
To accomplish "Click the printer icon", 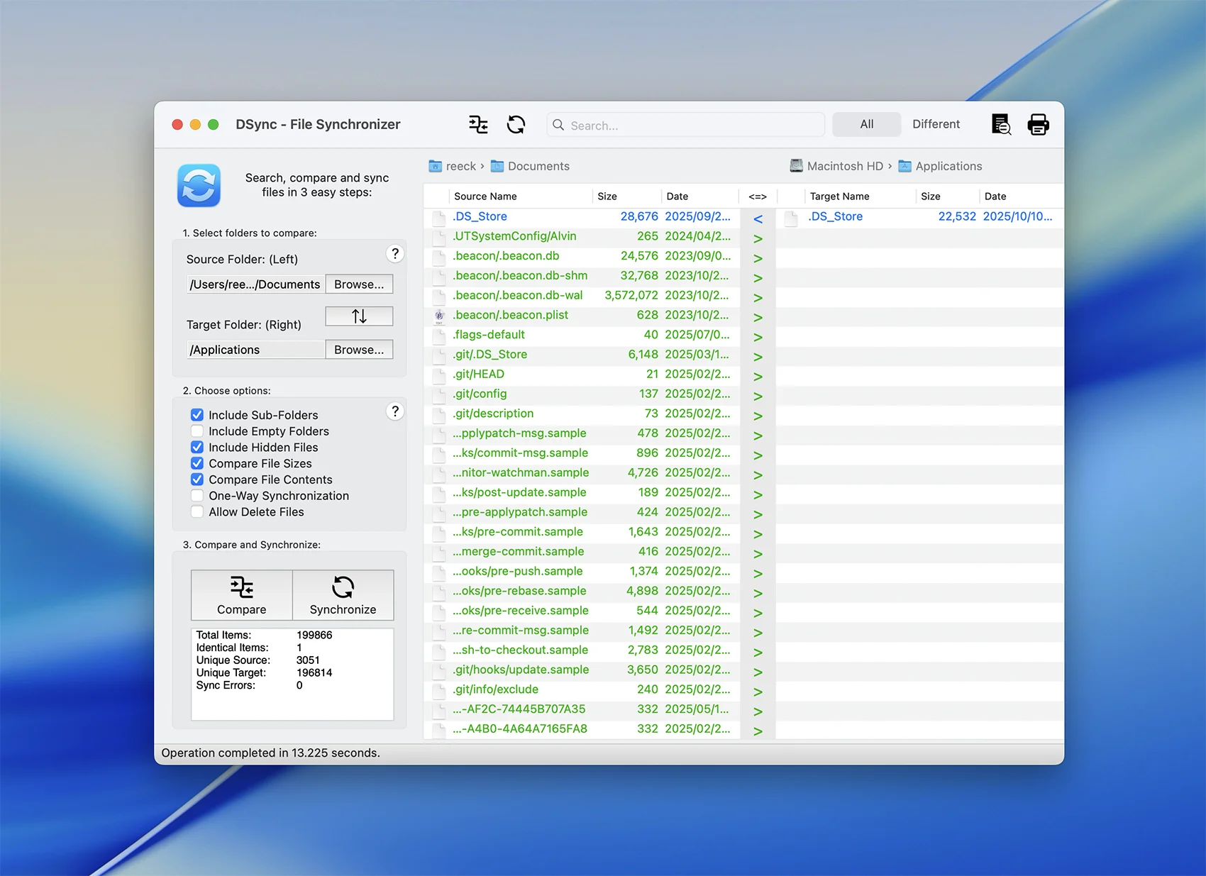I will pyautogui.click(x=1038, y=125).
